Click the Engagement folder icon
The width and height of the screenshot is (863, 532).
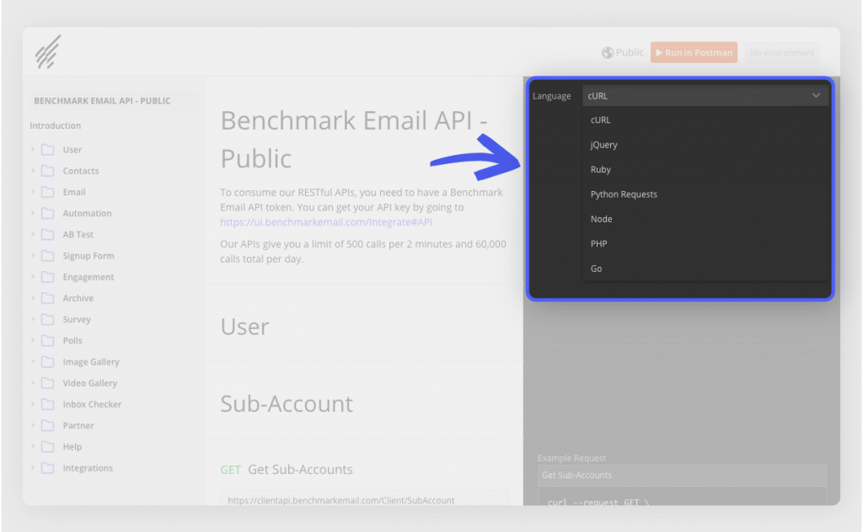(x=48, y=277)
